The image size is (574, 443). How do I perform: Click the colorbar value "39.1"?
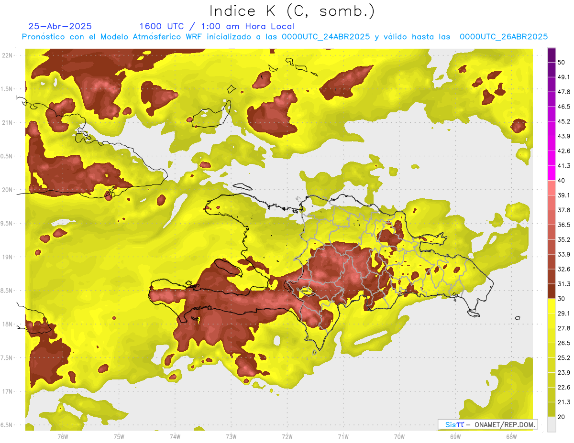[564, 195]
